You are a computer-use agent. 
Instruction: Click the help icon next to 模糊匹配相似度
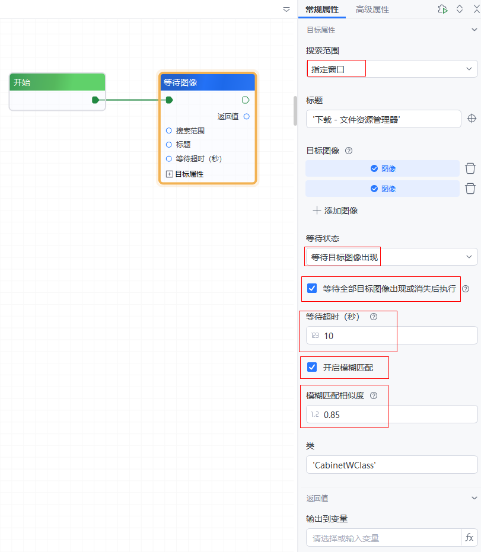[x=374, y=395]
